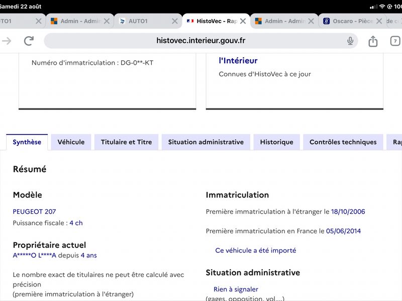Click the cellular signal bars icon
402x301 pixels.
point(373,7)
